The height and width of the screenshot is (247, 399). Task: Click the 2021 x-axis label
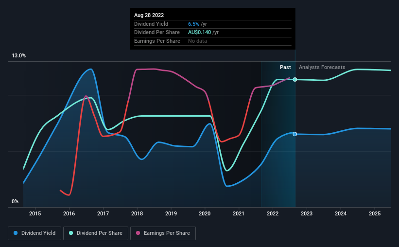[x=239, y=213]
